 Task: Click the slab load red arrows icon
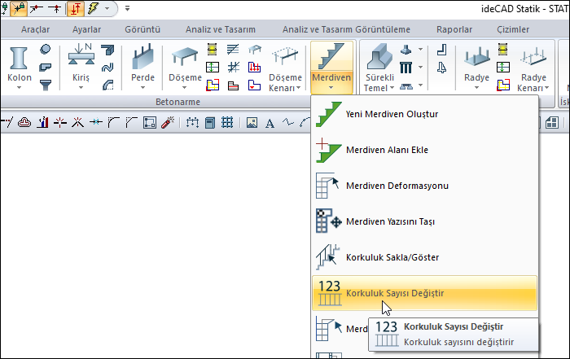point(254,68)
